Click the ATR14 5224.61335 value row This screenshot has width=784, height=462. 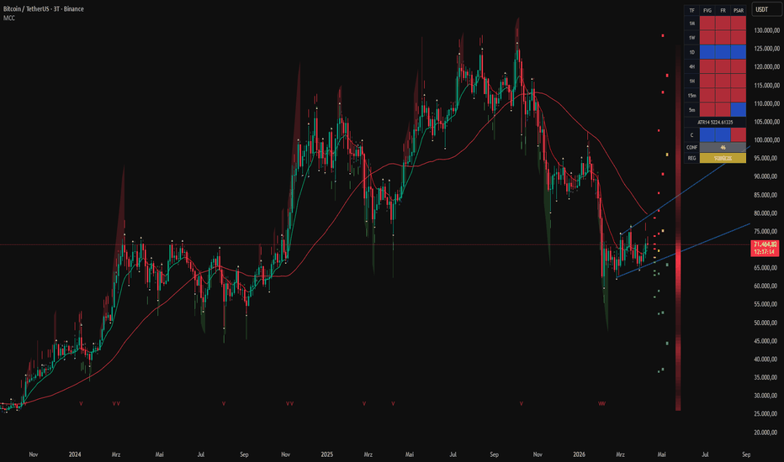[715, 123]
